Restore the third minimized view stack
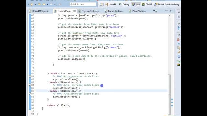The height and width of the screenshot is (116, 207). 179,35
